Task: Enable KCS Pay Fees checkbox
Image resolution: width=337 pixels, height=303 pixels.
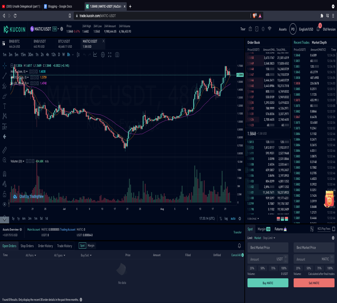Action: coord(334,229)
